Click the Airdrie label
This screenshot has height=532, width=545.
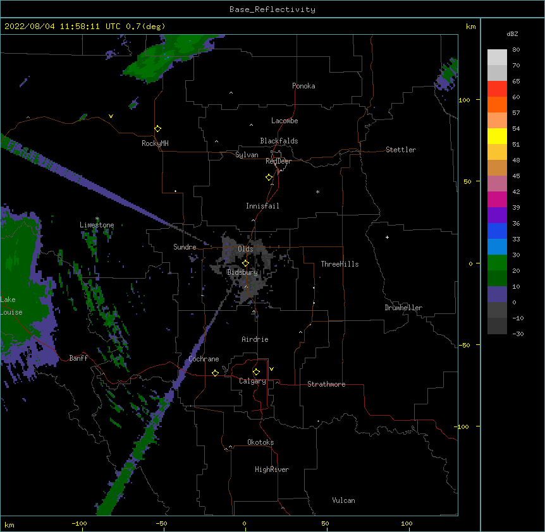tap(255, 339)
